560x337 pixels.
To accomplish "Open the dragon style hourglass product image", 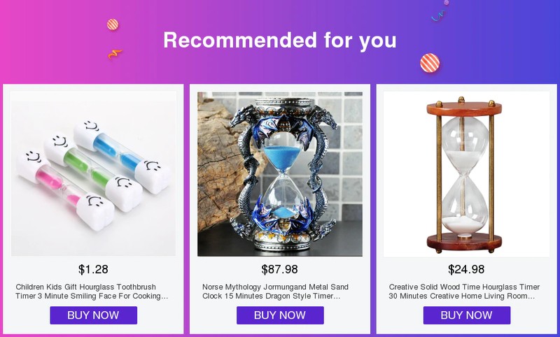I will [280, 173].
